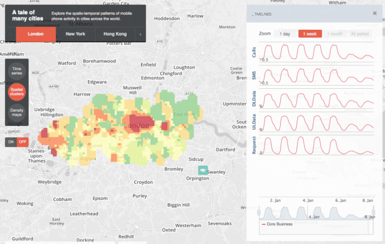Image resolution: width=385 pixels, height=244 pixels.
Task: Switch expert mode OFF
Action: click(x=22, y=142)
